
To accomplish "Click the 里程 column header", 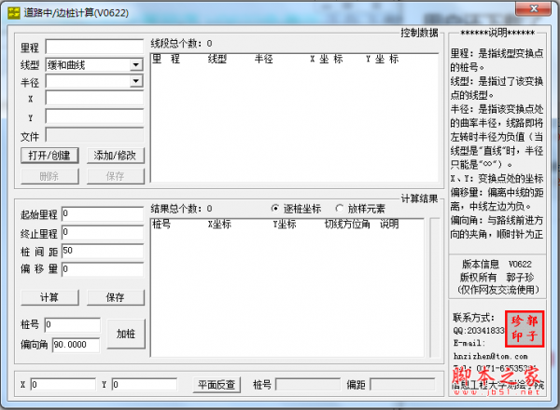I will [x=166, y=59].
